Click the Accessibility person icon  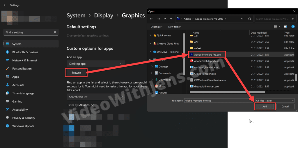8,109
